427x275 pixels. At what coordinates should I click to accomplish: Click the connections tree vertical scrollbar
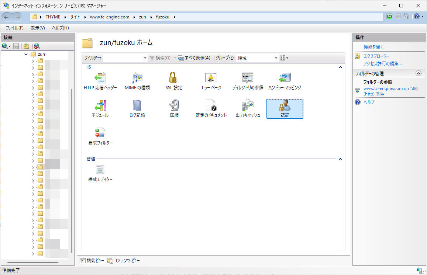point(71,171)
